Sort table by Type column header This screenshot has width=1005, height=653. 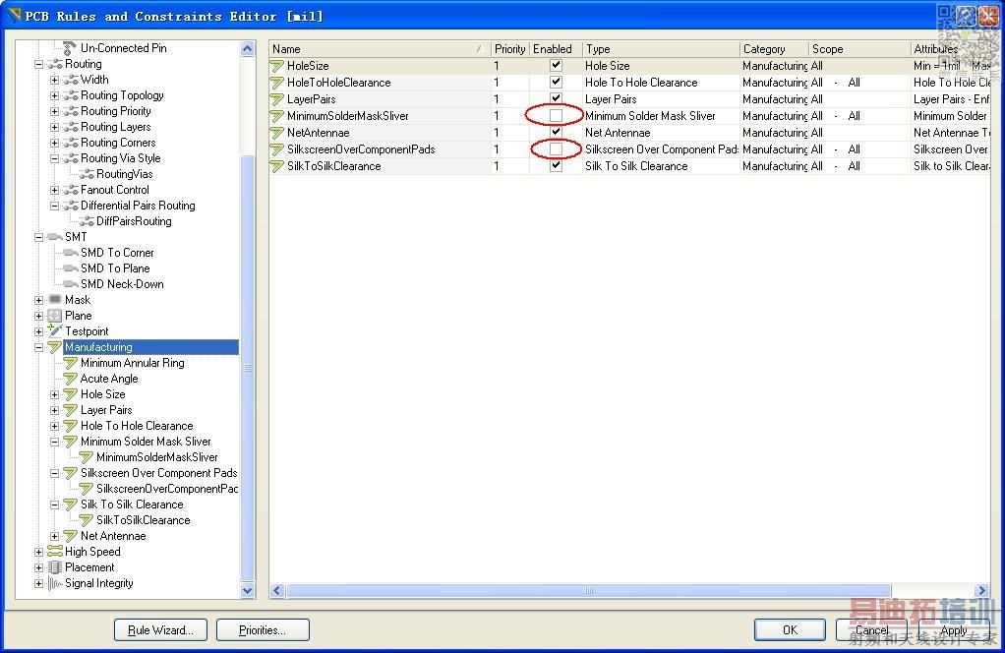coord(661,49)
